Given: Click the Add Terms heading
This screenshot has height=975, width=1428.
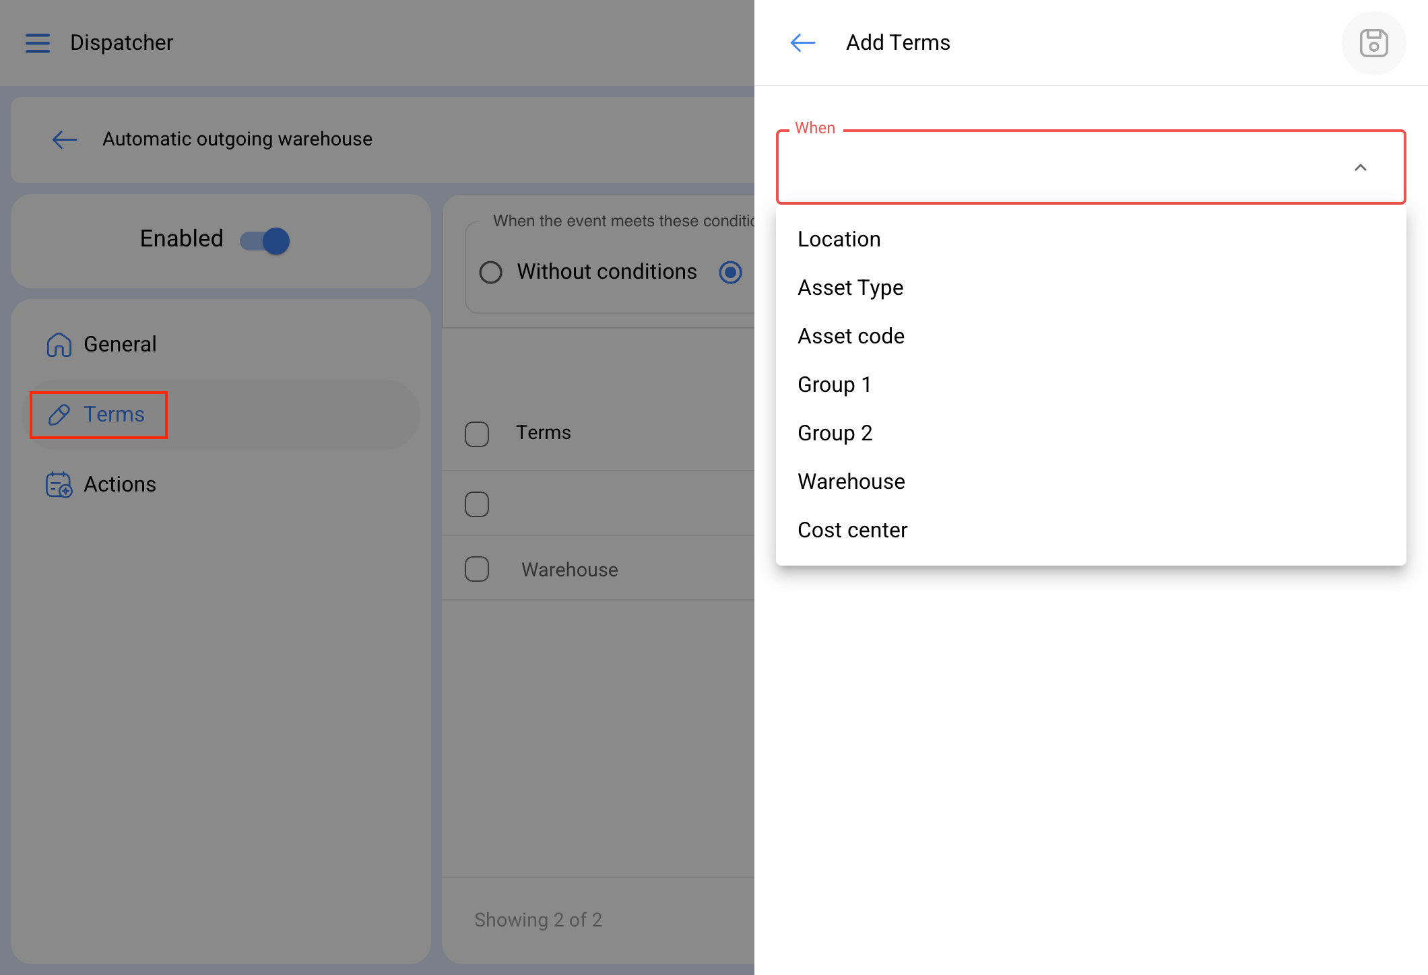Looking at the screenshot, I should [x=898, y=43].
